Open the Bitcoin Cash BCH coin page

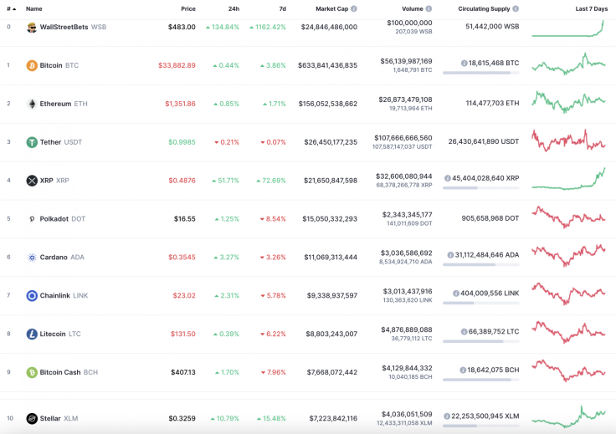69,372
